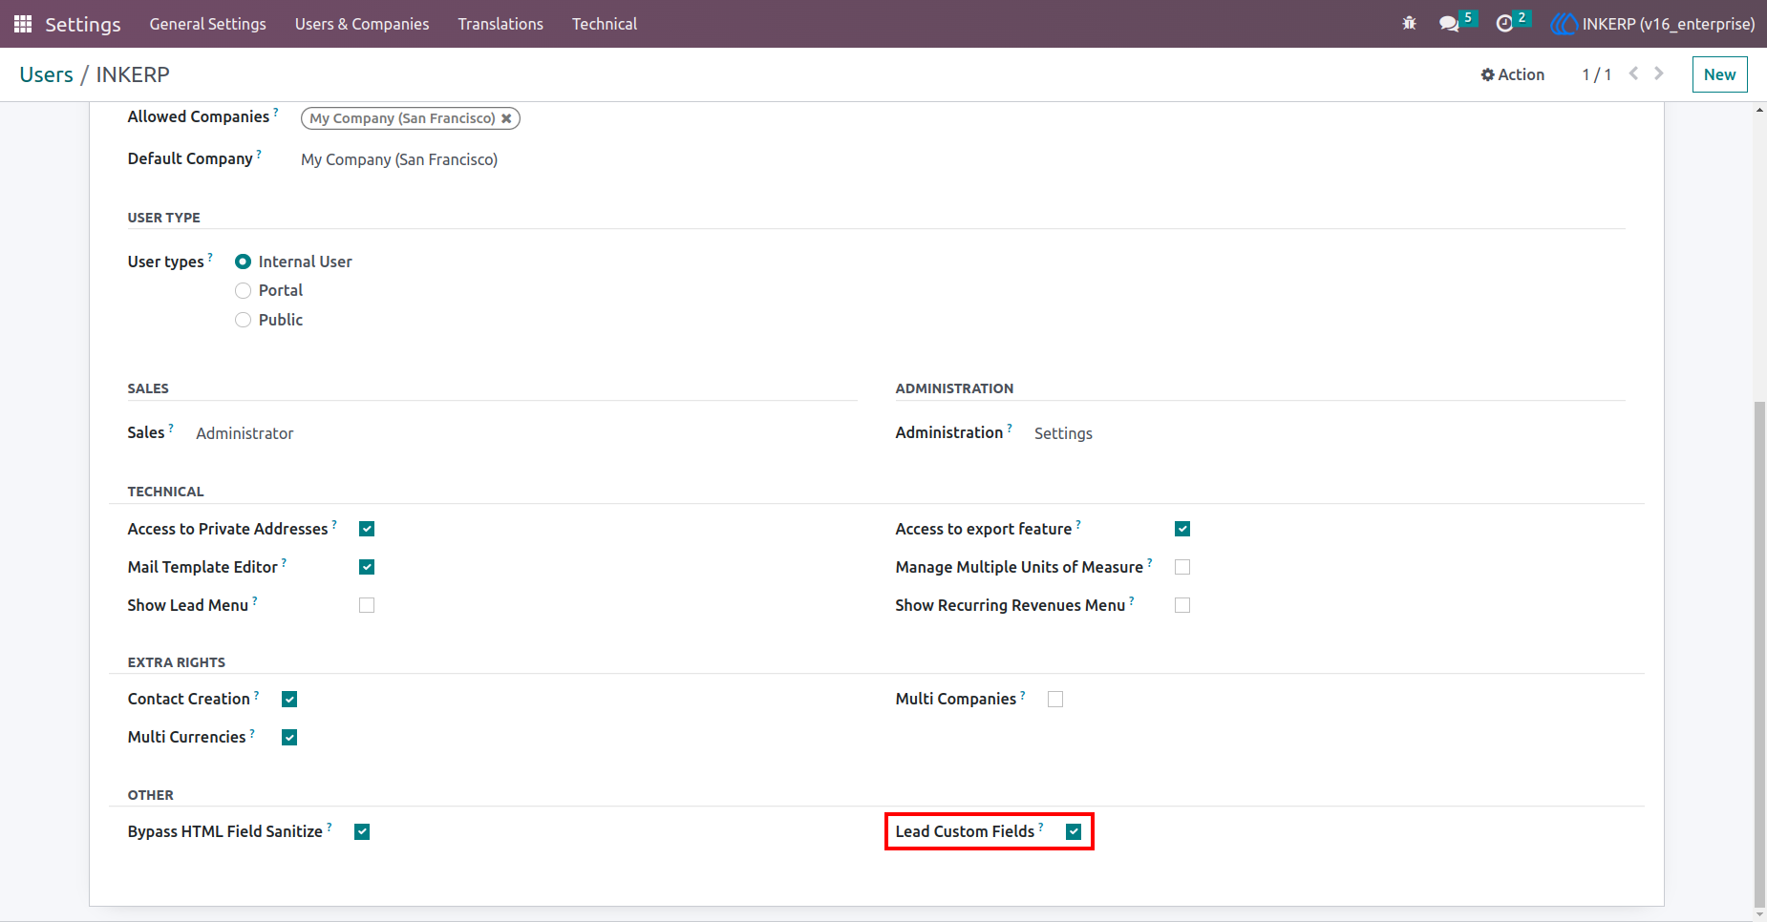Image resolution: width=1767 pixels, height=922 pixels.
Task: Toggle Contact Creation checkbox
Action: pyautogui.click(x=289, y=700)
